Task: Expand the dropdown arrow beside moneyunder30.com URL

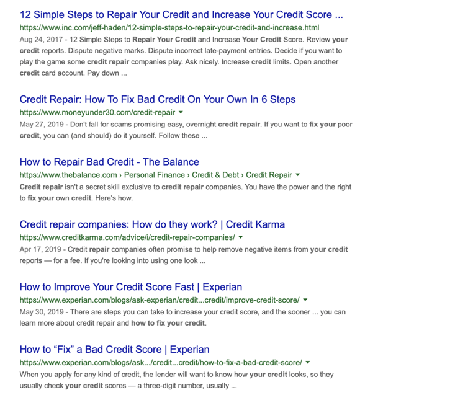Action: (x=181, y=112)
